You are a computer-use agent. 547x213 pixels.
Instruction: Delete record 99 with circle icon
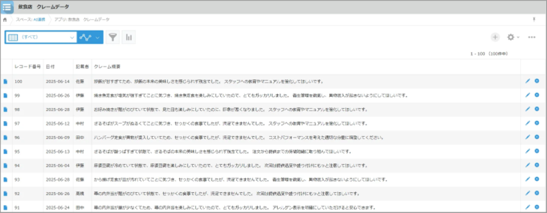click(x=537, y=95)
